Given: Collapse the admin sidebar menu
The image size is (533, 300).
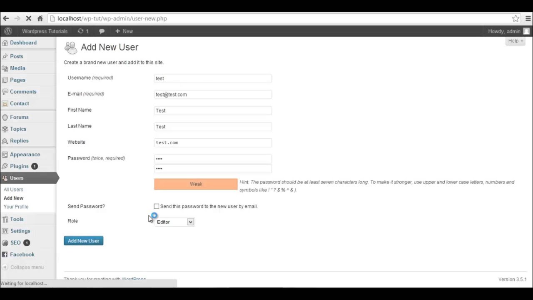Looking at the screenshot, I should 23,267.
